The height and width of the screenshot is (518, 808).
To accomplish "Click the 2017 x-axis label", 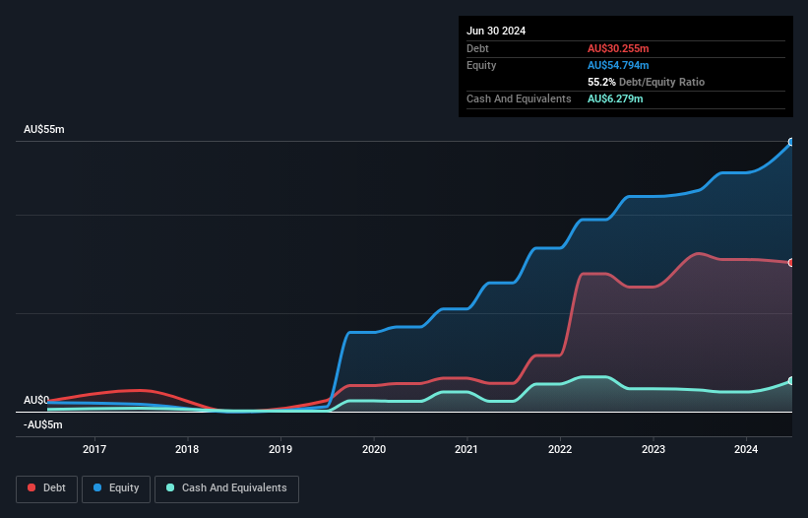I will (94, 449).
